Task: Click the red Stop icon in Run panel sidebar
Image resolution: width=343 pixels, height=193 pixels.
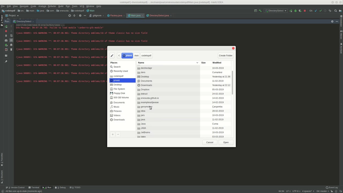Action: click(6, 31)
